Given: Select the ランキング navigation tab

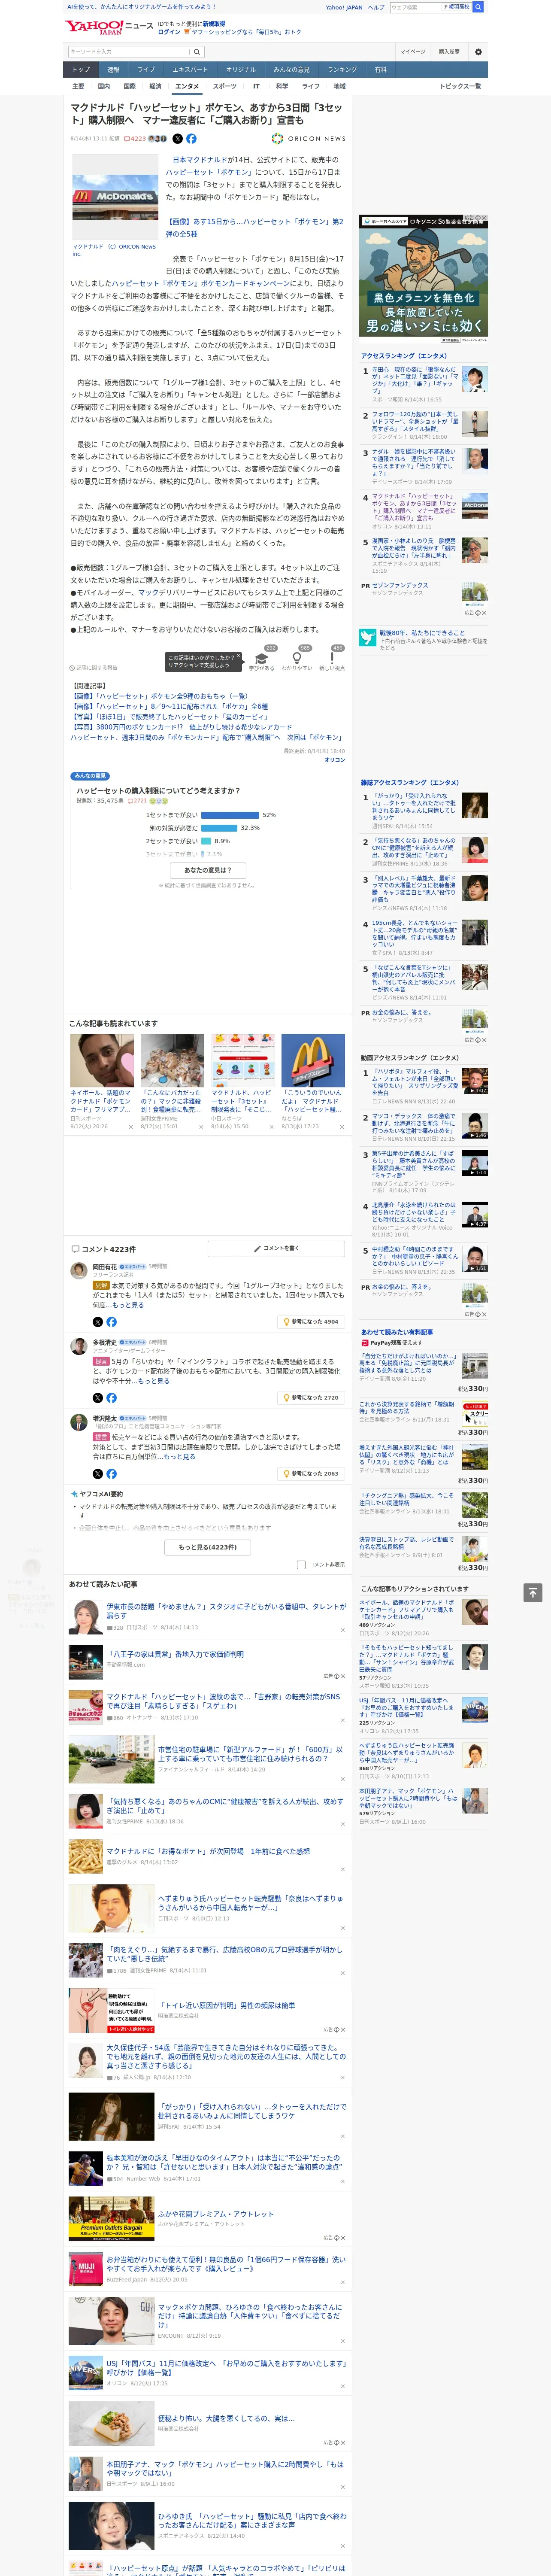Looking at the screenshot, I should click(x=342, y=70).
